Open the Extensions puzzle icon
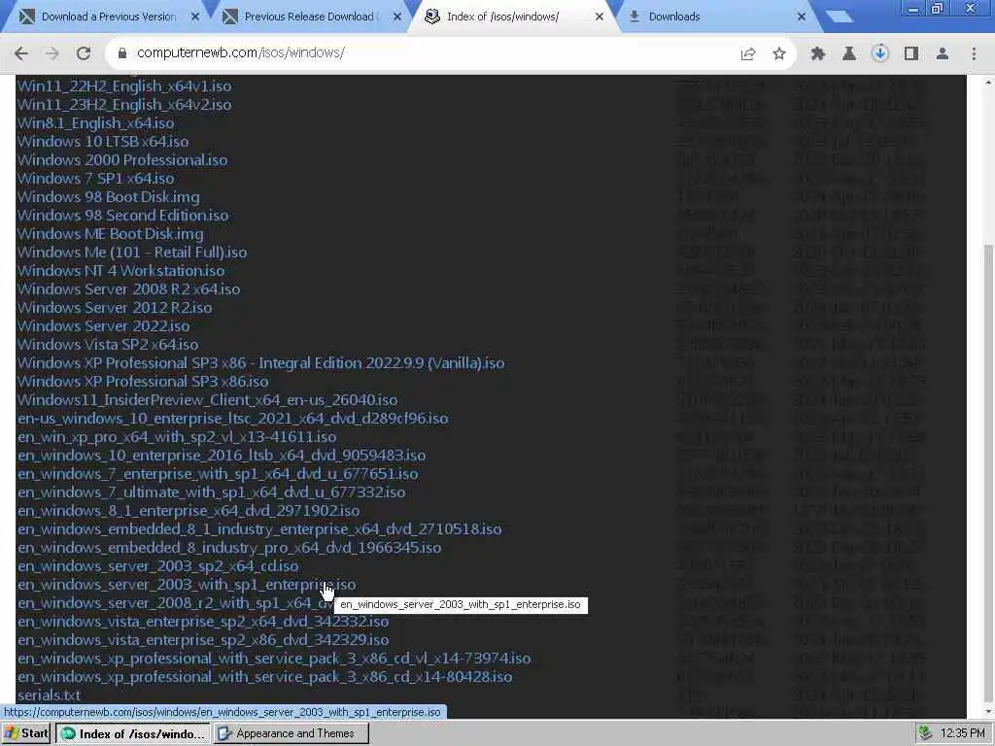This screenshot has width=995, height=746. coord(818,54)
